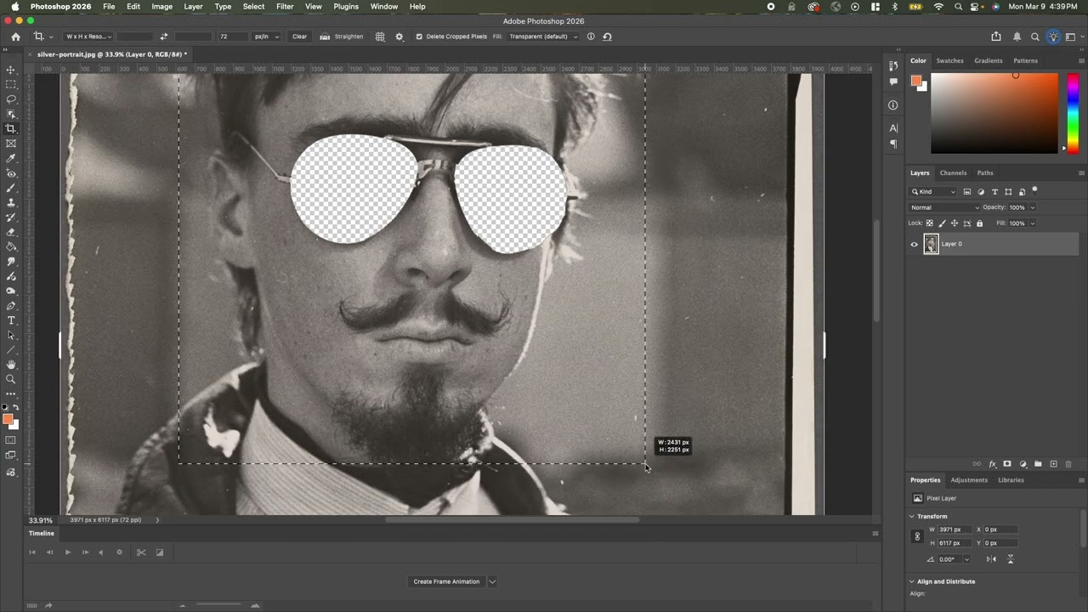The image size is (1088, 612).
Task: Hide Layer 0 using eye icon
Action: [915, 244]
